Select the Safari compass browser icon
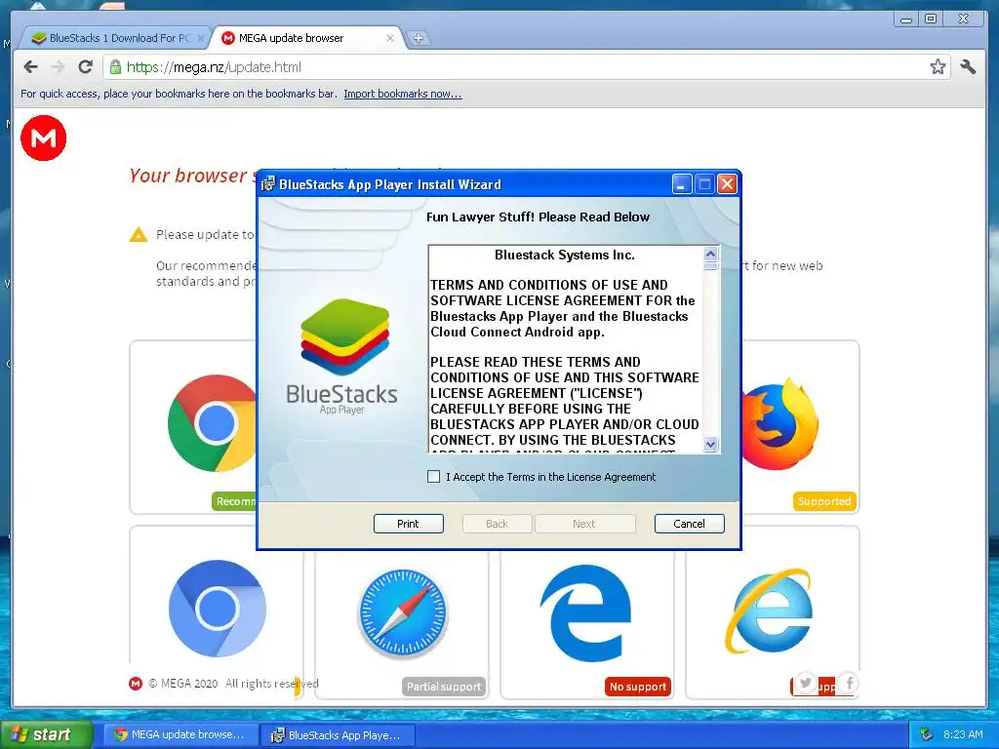Screen dimensions: 999x749 pyautogui.click(x=403, y=612)
